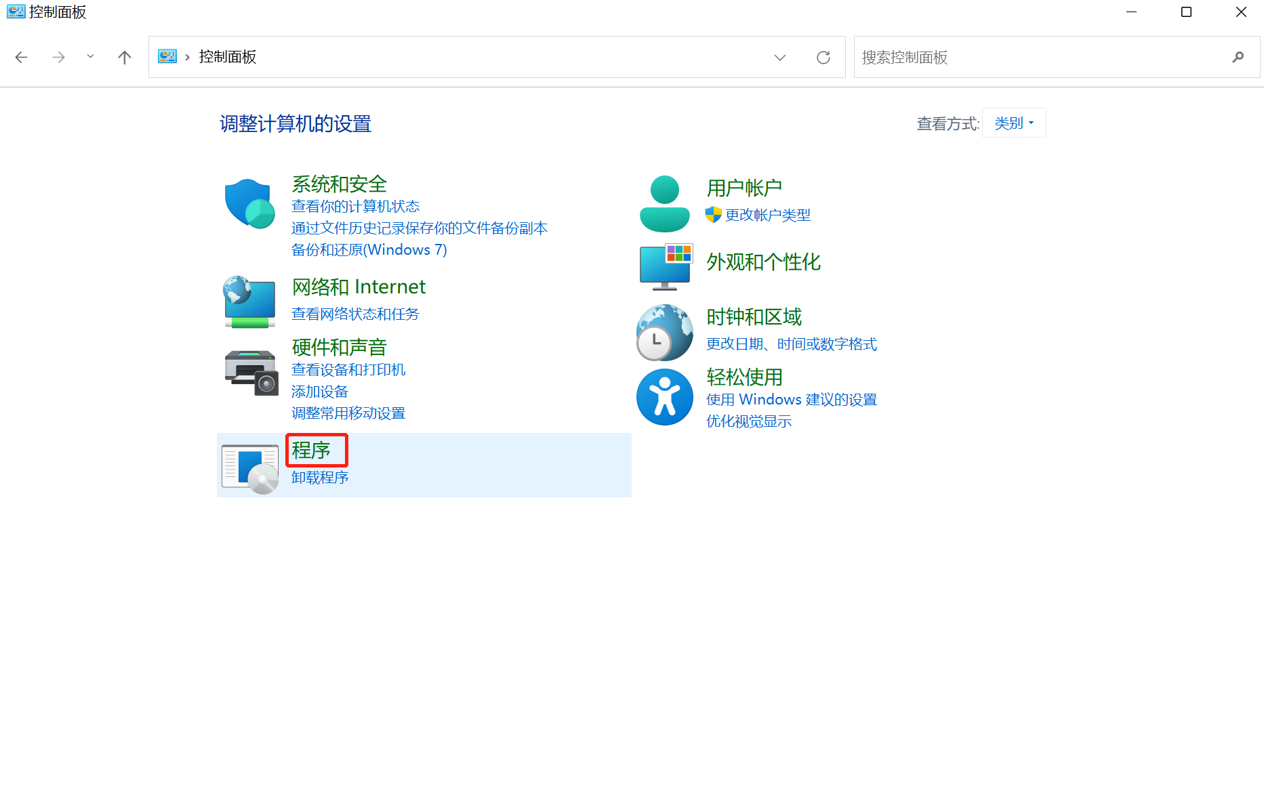Click the 轻松使用 accessibility icon
1264x811 pixels.
coord(664,397)
